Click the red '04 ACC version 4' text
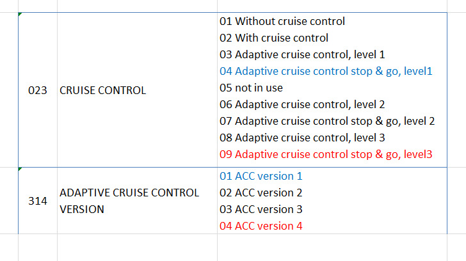 [261, 226]
